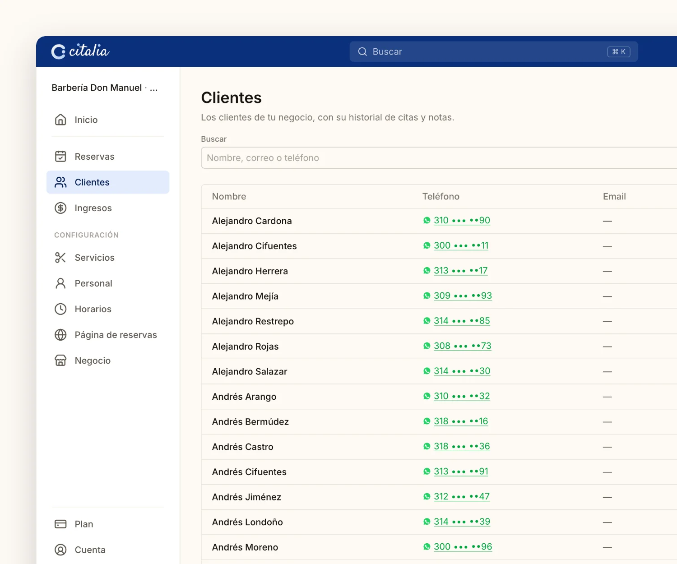677x564 pixels.
Task: Go to Página de reservas
Action: tap(108, 335)
